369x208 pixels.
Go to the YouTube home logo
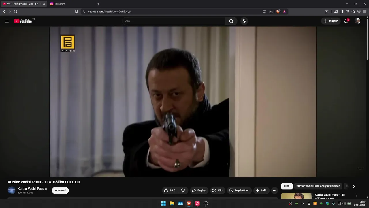pos(23,21)
